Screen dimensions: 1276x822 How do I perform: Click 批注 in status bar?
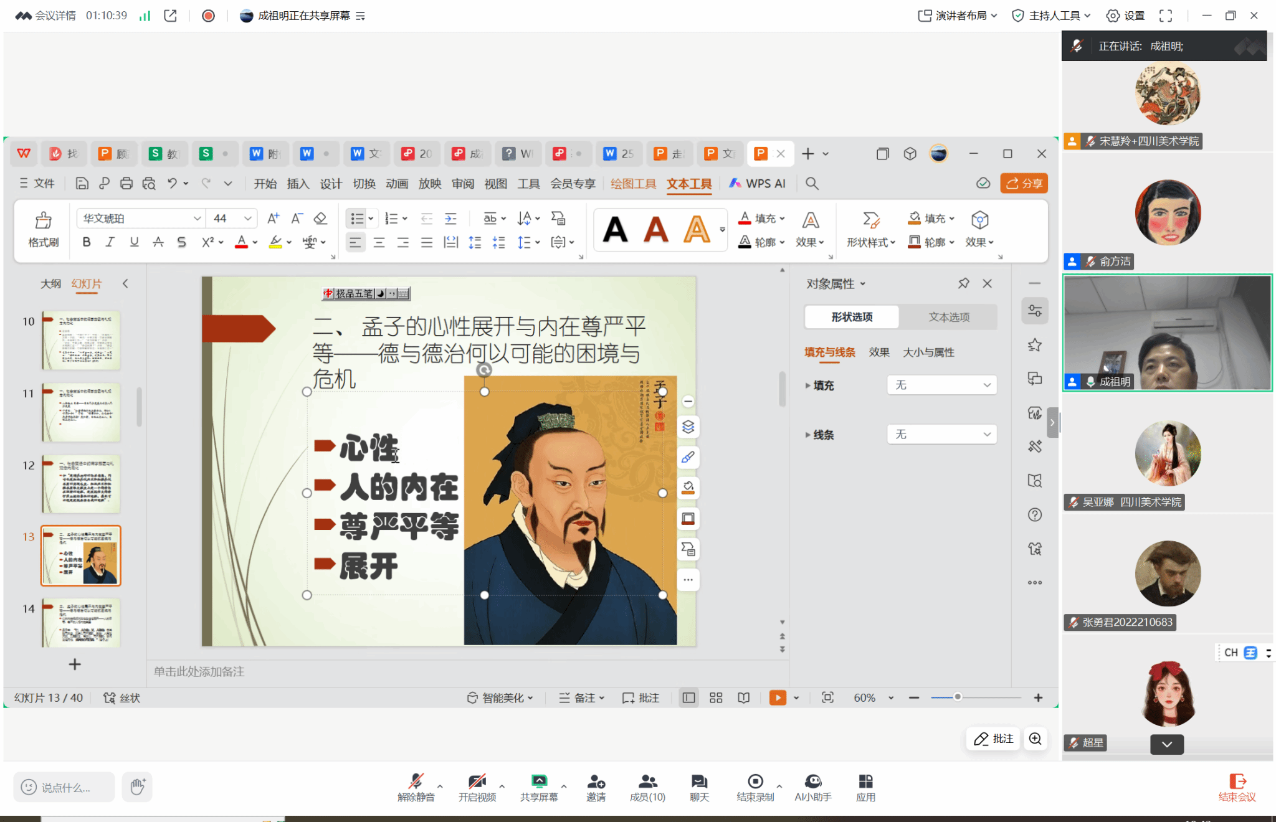[x=640, y=698]
